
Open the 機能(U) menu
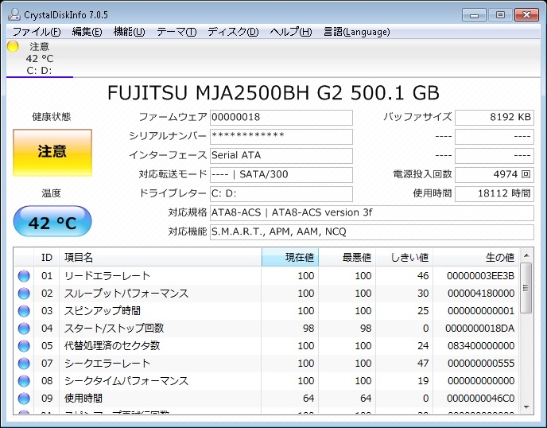pos(129,32)
